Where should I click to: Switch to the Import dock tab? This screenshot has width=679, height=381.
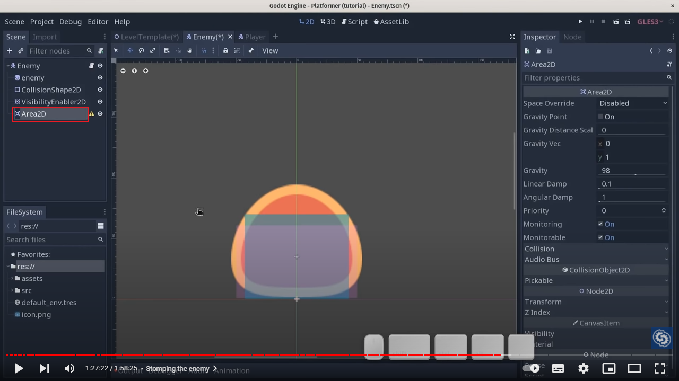pyautogui.click(x=45, y=37)
